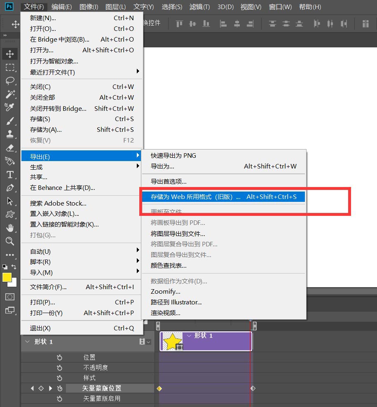Image resolution: width=377 pixels, height=407 pixels.
Task: Toggle Quick Mask mode
Action: (10, 297)
